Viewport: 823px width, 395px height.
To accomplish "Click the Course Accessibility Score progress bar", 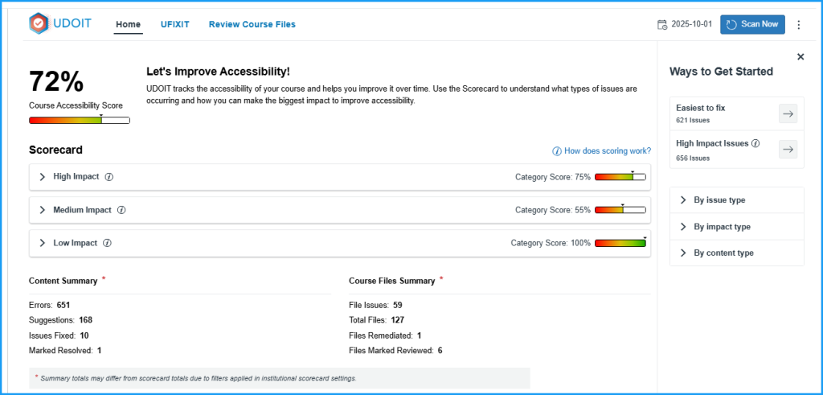I will click(x=79, y=120).
